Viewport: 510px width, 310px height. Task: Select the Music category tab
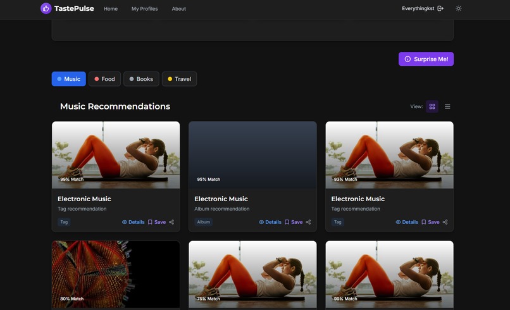(68, 78)
